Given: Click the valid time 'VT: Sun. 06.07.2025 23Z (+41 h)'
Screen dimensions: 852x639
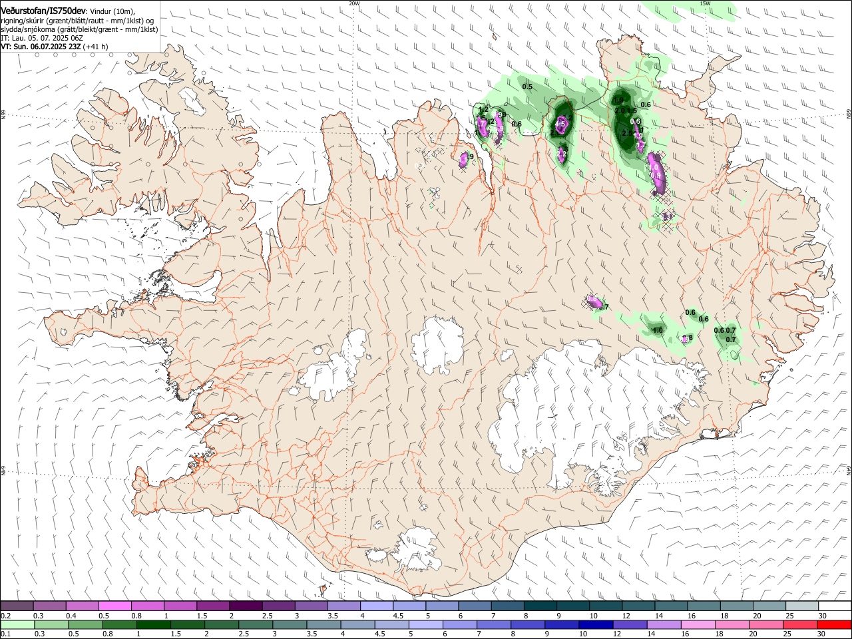Looking at the screenshot, I should 55,47.
